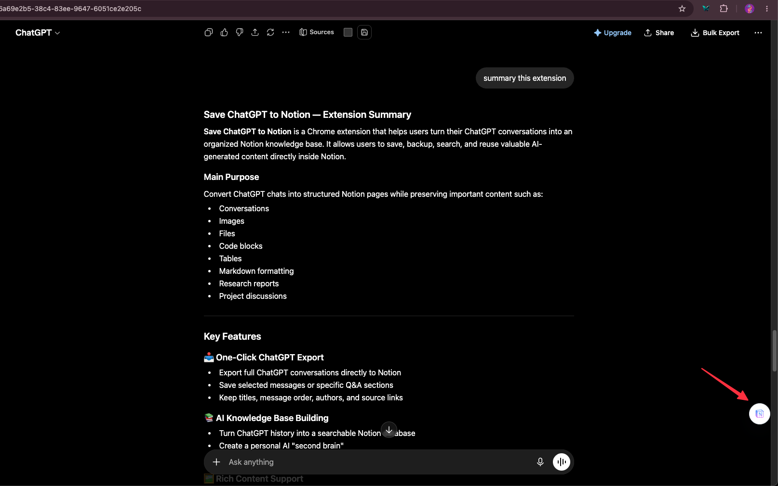Image resolution: width=778 pixels, height=486 pixels.
Task: Click the 'Main Purpose' heading
Action: [x=231, y=177]
